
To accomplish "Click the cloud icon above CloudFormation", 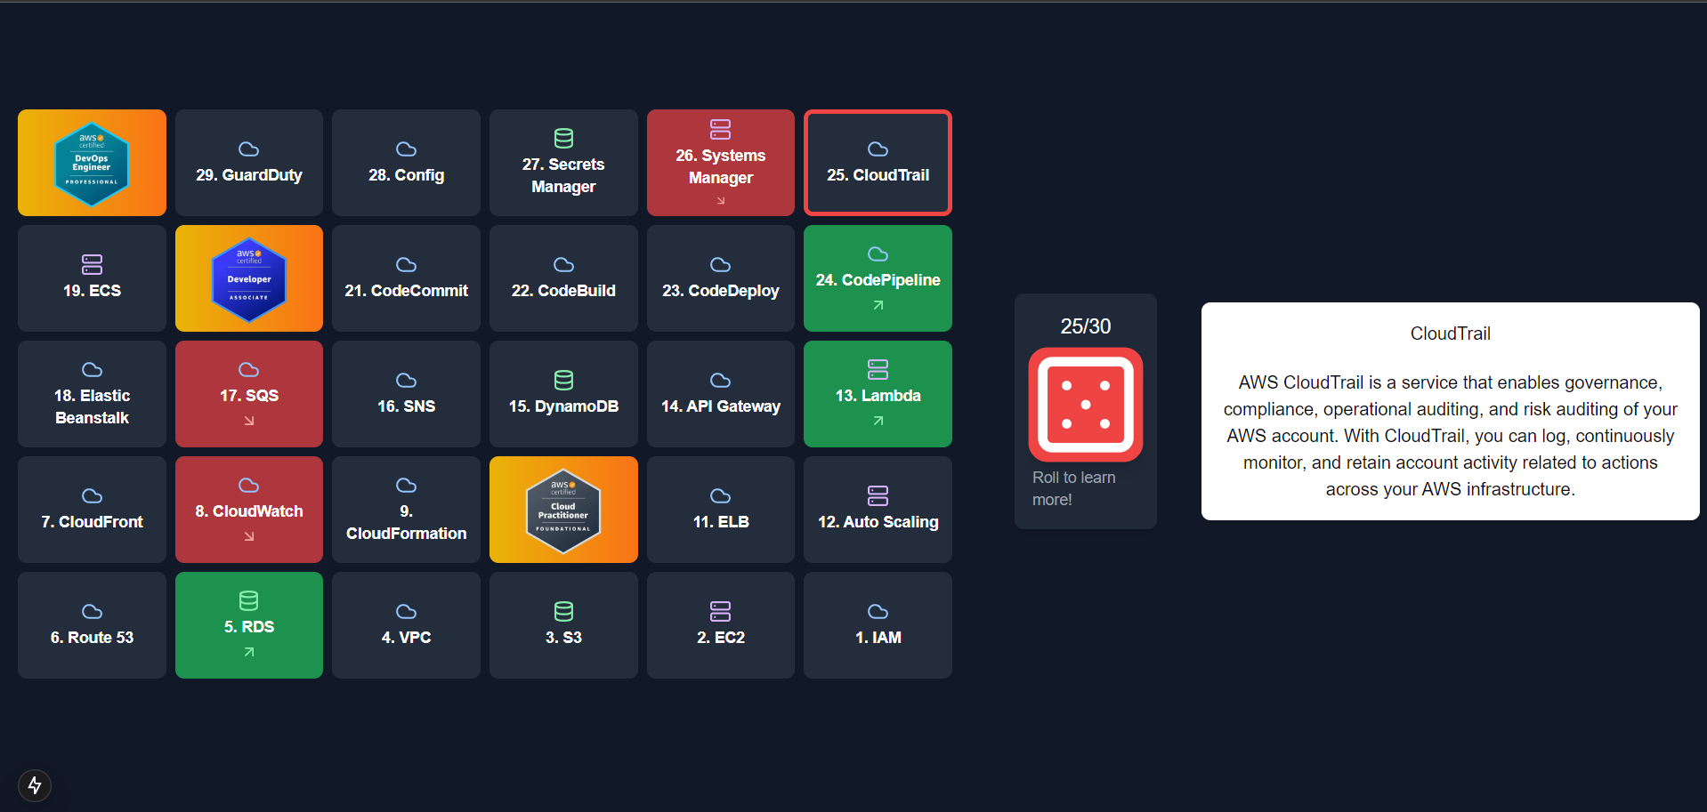I will click(407, 485).
